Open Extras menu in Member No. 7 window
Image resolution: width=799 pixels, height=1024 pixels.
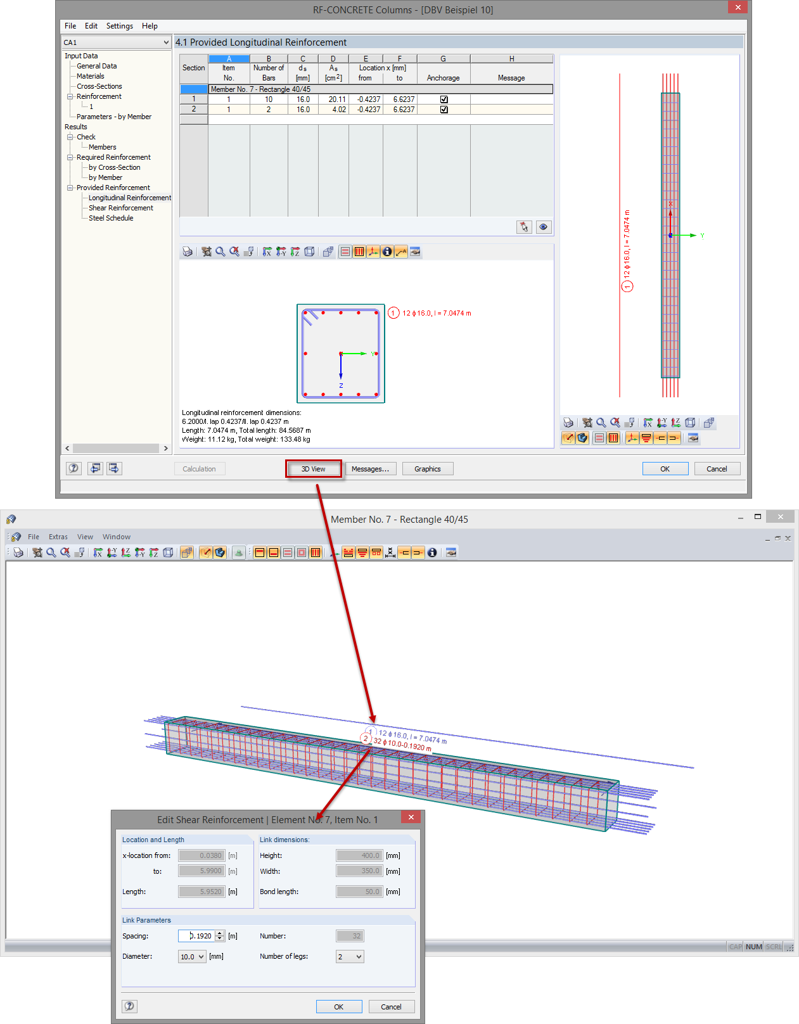click(x=58, y=537)
